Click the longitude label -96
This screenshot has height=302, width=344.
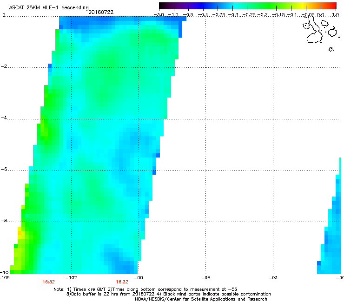pos(206,278)
